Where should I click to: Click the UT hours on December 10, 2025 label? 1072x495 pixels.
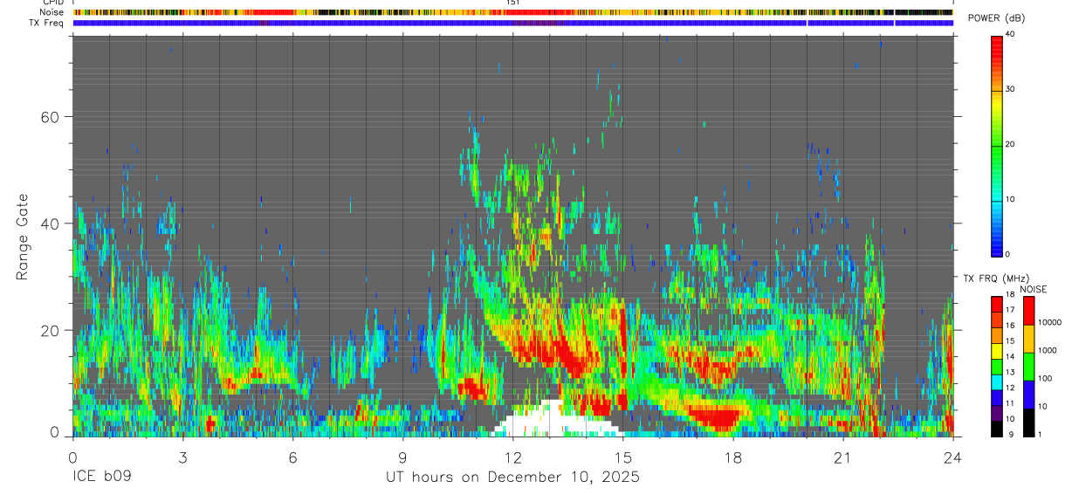tap(513, 478)
